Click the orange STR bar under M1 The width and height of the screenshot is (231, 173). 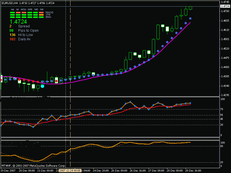click(41, 15)
